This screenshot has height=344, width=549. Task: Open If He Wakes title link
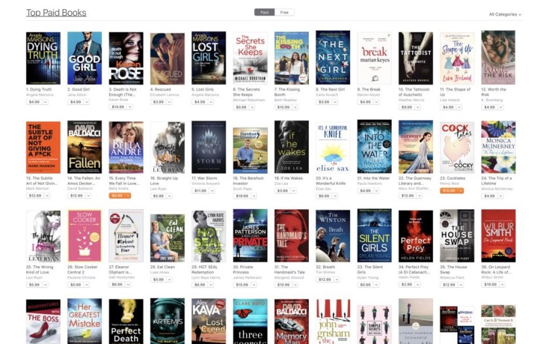289,178
